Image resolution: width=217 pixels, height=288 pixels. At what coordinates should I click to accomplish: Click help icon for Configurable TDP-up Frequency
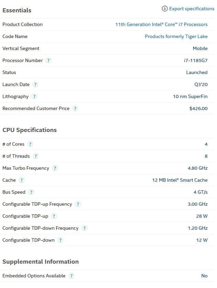point(78,204)
